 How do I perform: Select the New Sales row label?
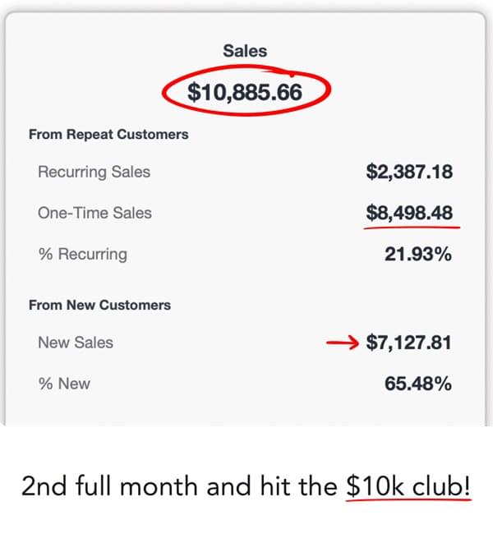tap(76, 343)
